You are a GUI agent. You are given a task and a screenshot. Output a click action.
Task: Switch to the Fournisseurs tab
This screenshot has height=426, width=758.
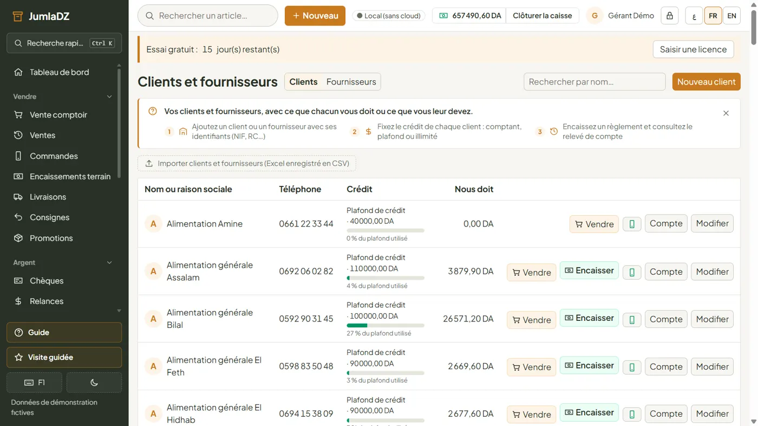click(x=351, y=82)
